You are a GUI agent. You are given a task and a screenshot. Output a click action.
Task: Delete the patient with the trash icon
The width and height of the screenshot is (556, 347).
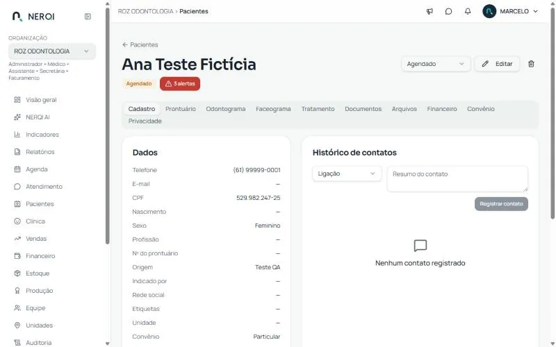pyautogui.click(x=531, y=64)
